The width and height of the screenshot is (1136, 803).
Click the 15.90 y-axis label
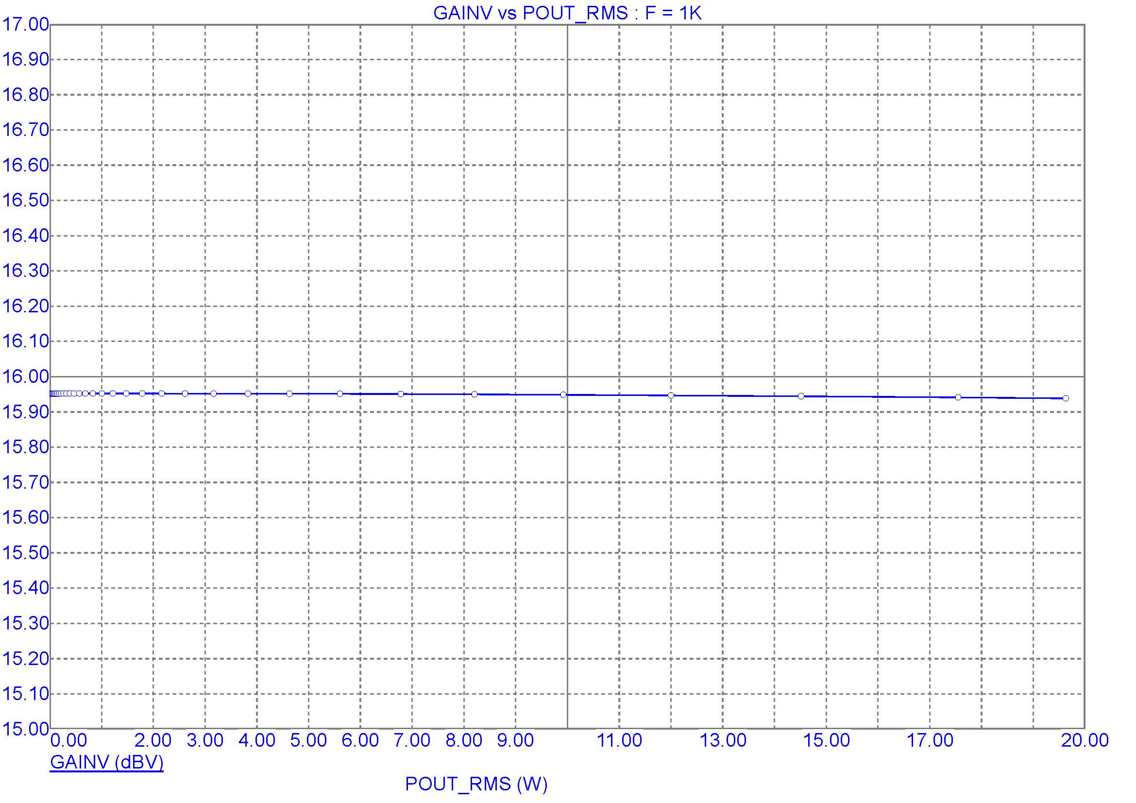click(x=26, y=411)
